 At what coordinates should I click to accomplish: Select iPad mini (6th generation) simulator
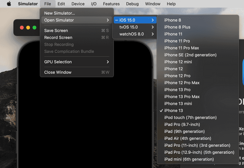[198, 159]
